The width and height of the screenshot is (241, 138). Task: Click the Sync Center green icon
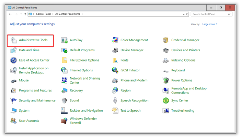(166, 101)
